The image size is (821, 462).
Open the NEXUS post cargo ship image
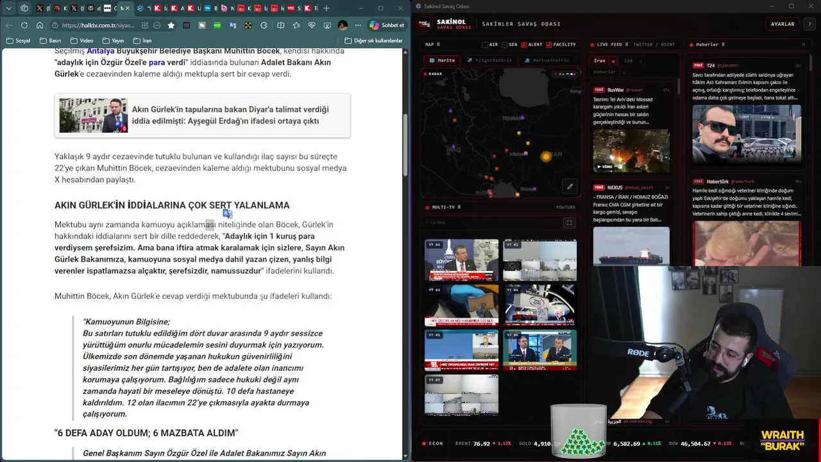tap(631, 246)
